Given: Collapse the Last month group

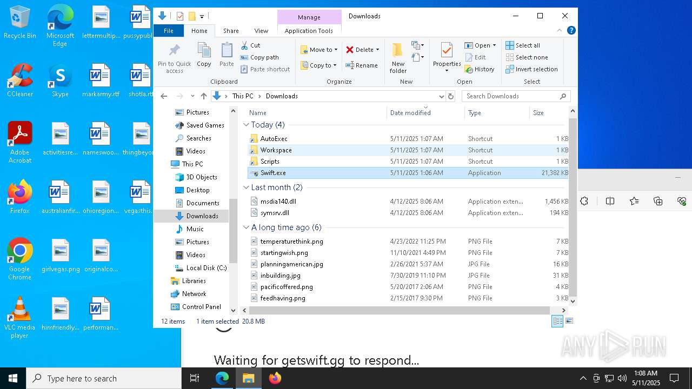Looking at the screenshot, I should (x=246, y=187).
